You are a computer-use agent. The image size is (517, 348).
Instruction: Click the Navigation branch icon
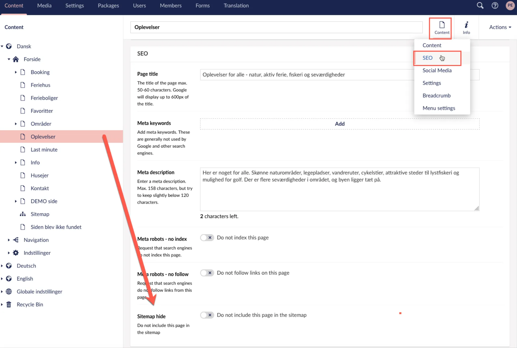pyautogui.click(x=16, y=240)
